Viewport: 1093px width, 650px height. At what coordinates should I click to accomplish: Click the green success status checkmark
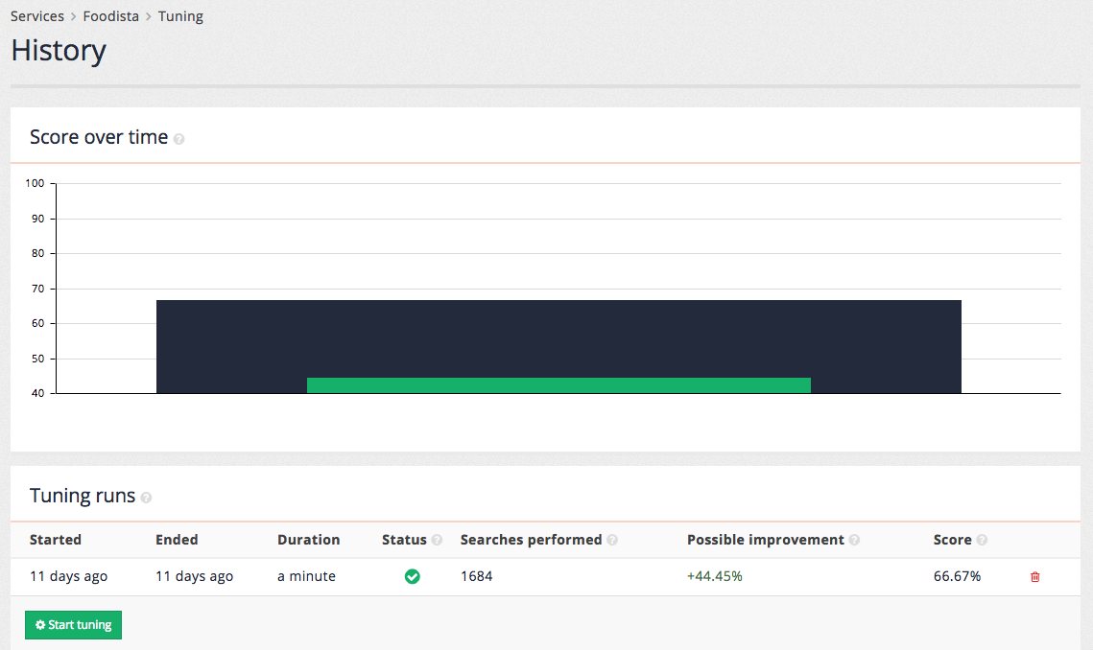[412, 576]
